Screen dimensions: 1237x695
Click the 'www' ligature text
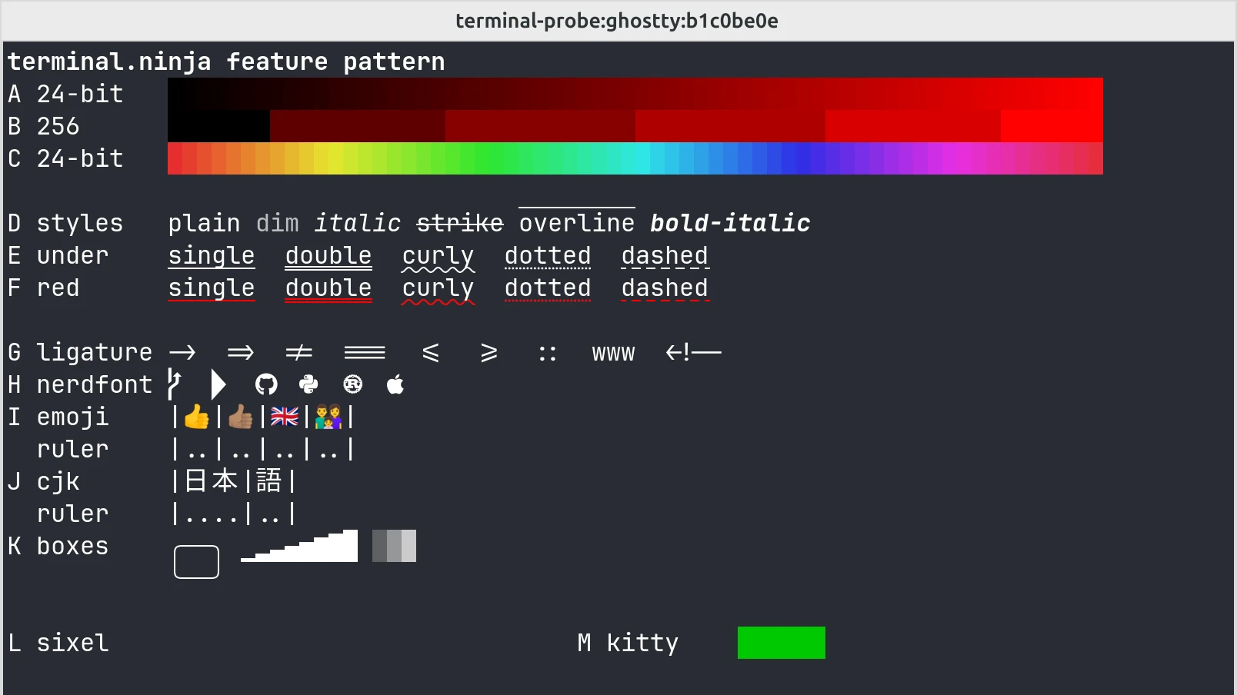tap(614, 354)
